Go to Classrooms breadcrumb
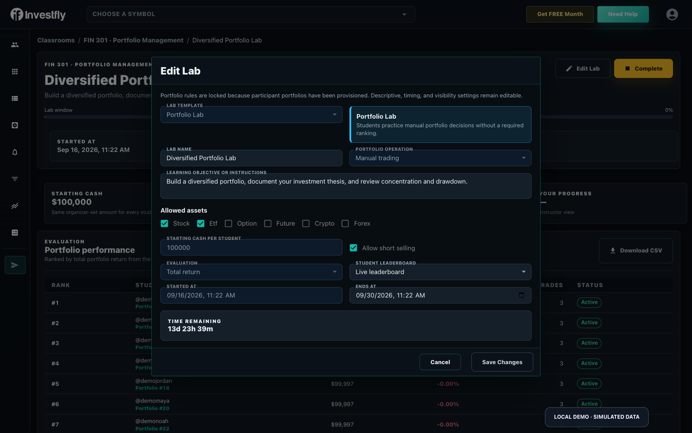Image resolution: width=692 pixels, height=433 pixels. [56, 40]
